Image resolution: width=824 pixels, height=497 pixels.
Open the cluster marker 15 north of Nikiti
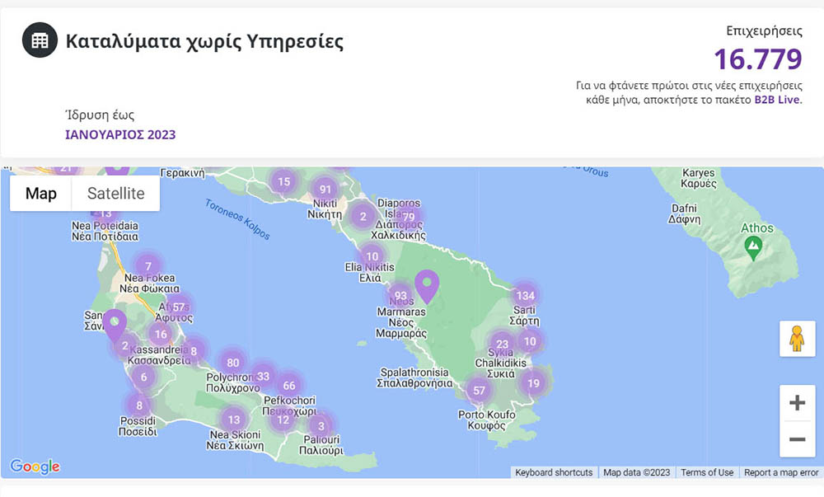pos(283,182)
